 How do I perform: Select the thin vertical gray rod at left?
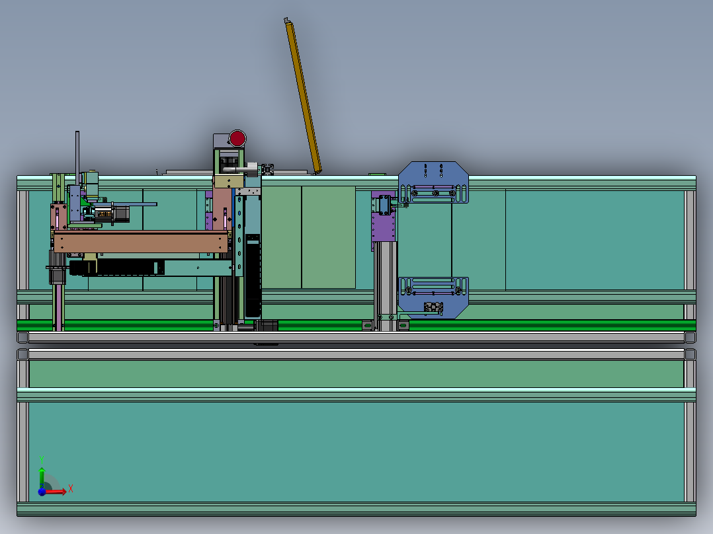(x=77, y=158)
